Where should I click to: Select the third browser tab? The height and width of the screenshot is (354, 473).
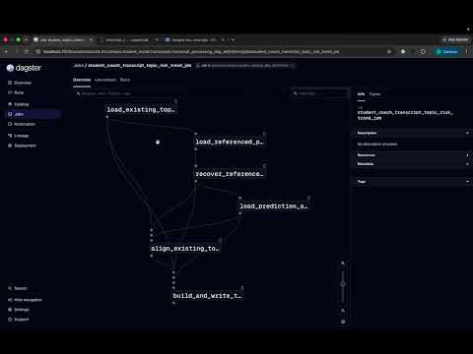point(194,40)
